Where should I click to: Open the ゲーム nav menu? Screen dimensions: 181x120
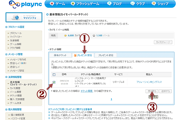click(x=58, y=4)
